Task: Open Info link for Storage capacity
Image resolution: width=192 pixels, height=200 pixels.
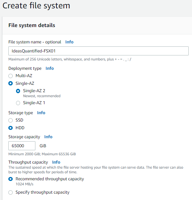Action: (x=48, y=137)
